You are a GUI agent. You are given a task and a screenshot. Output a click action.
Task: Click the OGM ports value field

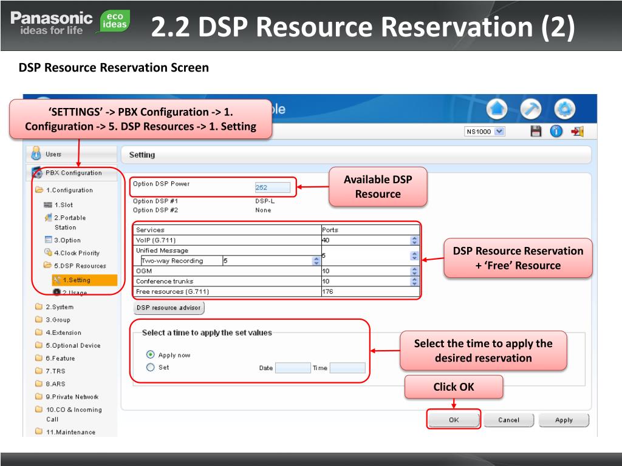tap(365, 271)
